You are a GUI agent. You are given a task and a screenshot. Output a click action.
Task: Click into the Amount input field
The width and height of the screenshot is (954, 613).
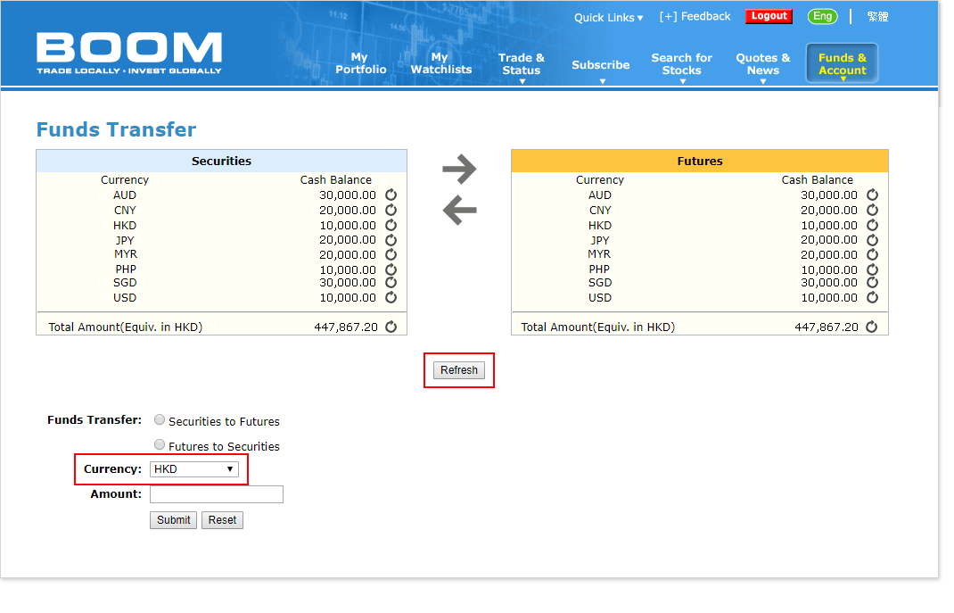coord(217,494)
